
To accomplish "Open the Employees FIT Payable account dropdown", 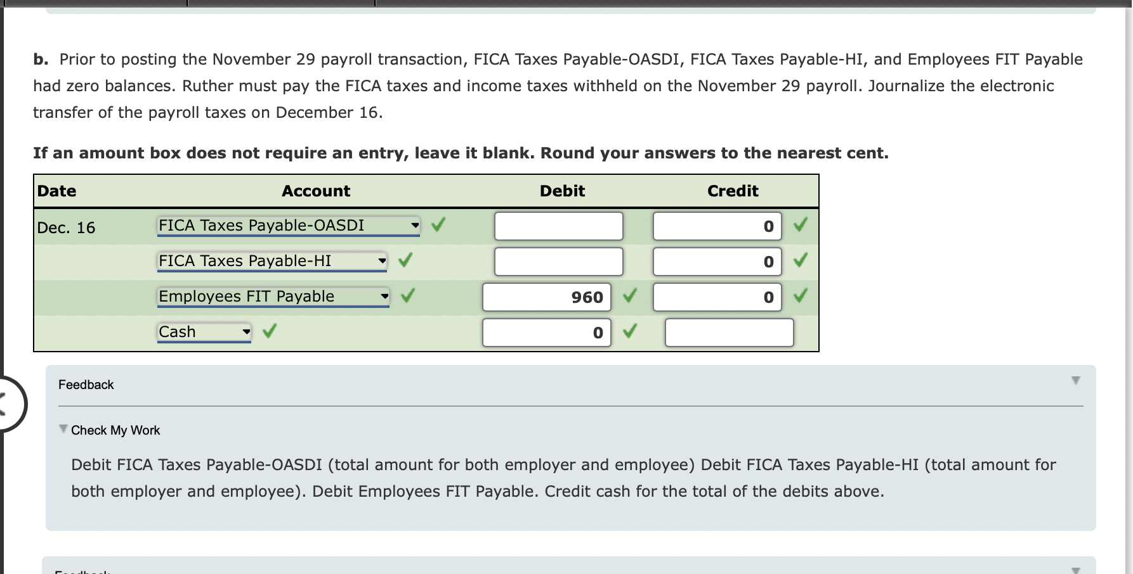I will [x=385, y=296].
